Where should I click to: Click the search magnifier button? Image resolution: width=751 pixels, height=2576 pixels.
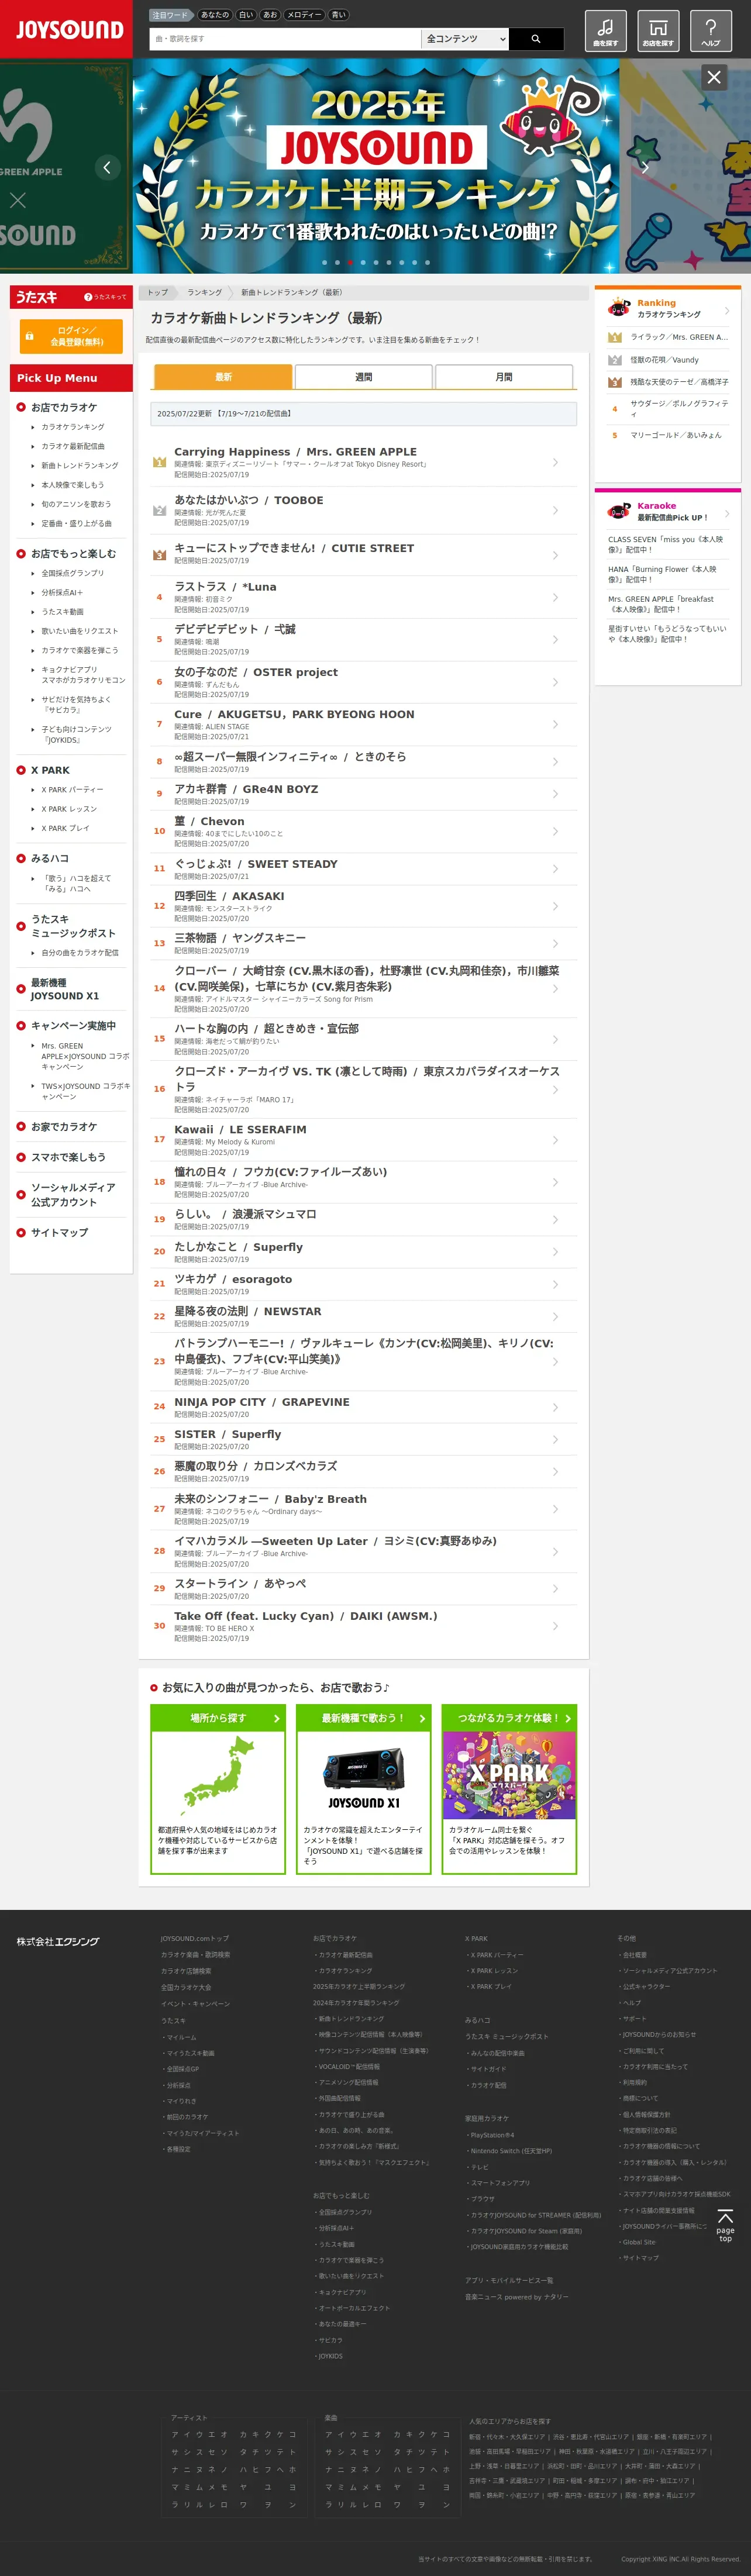[536, 39]
